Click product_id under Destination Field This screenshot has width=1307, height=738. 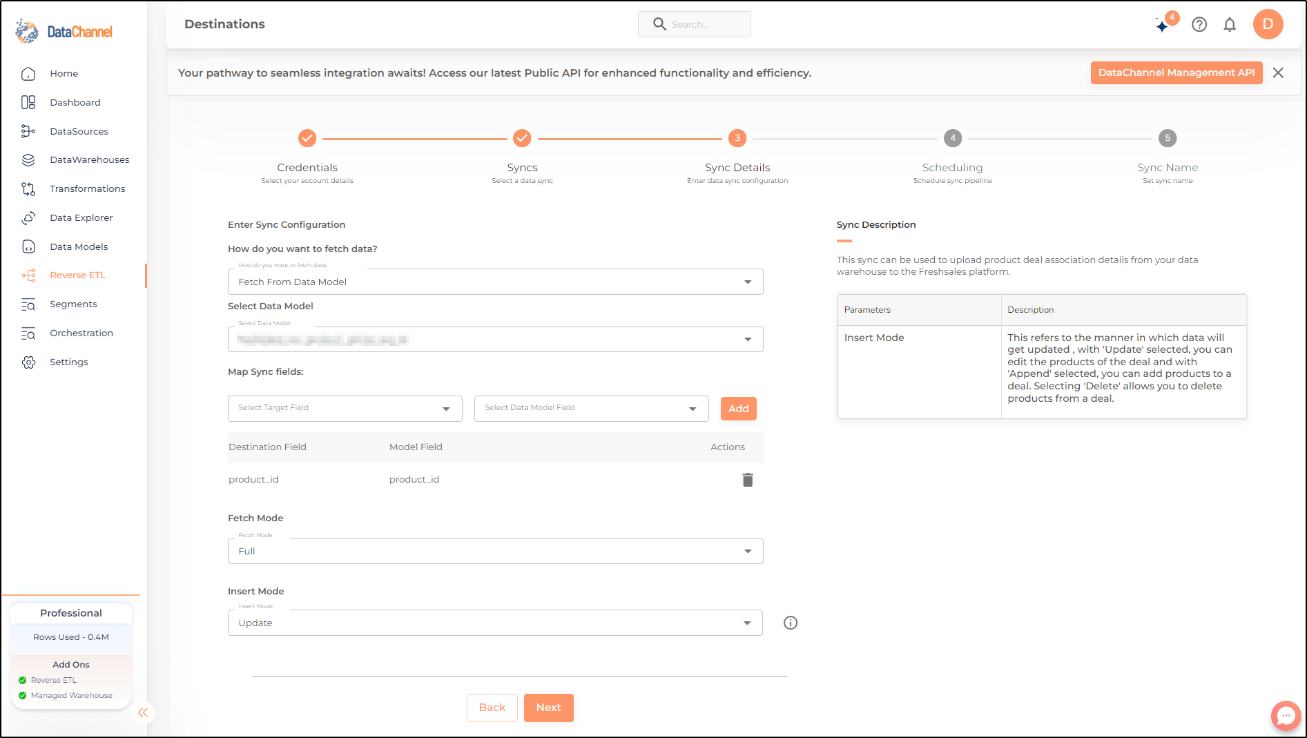pyautogui.click(x=253, y=480)
